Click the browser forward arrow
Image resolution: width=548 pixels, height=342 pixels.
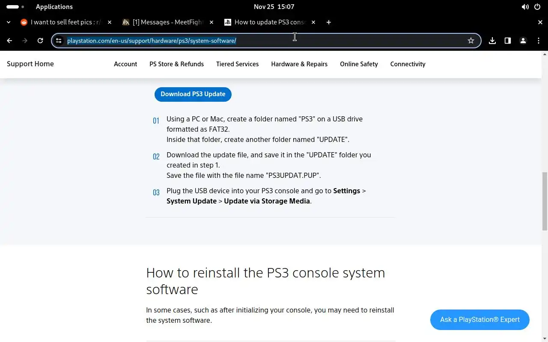(25, 41)
